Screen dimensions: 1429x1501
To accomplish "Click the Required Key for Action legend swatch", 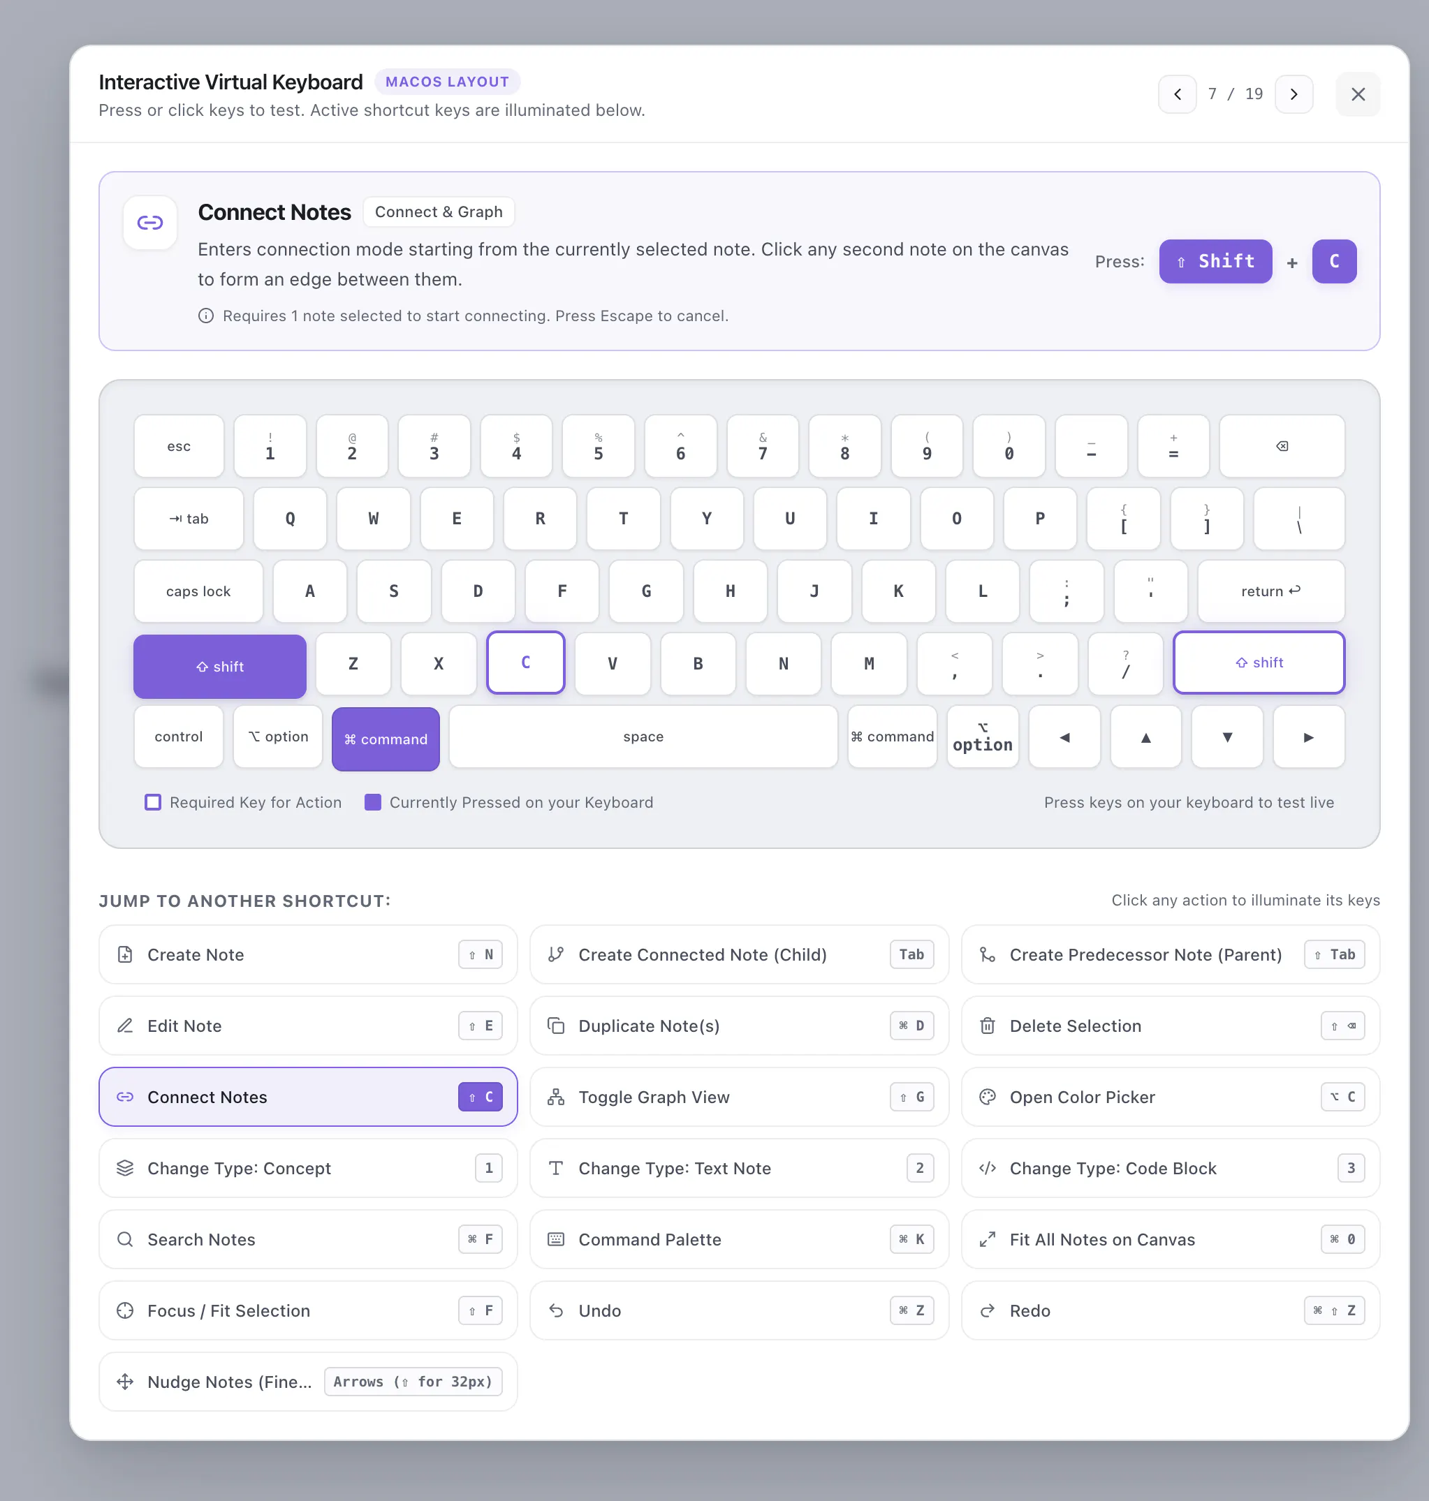I will tap(152, 802).
